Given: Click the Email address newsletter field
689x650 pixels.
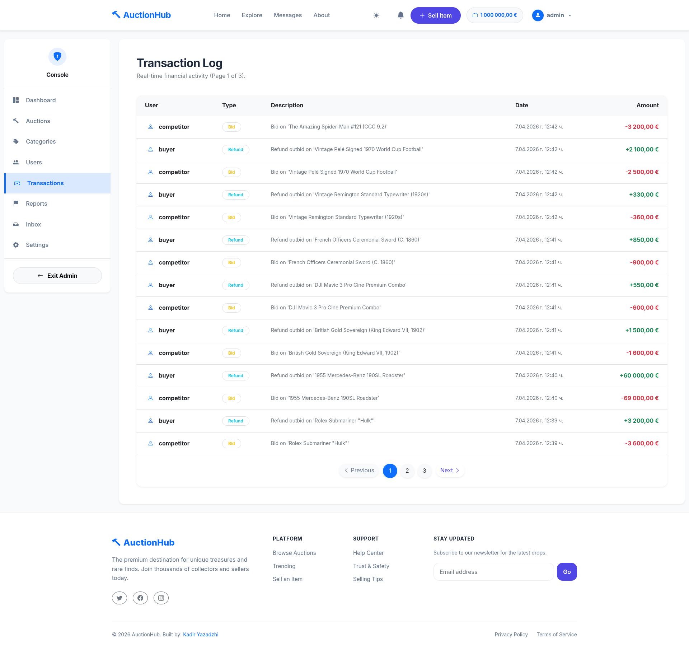Looking at the screenshot, I should click(x=494, y=572).
